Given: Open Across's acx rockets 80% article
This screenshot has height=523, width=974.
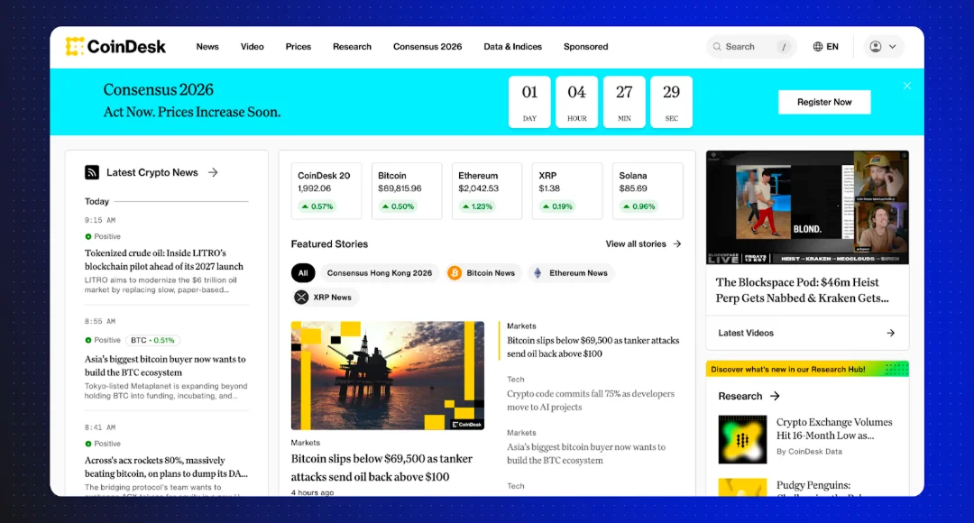Looking at the screenshot, I should [x=166, y=467].
